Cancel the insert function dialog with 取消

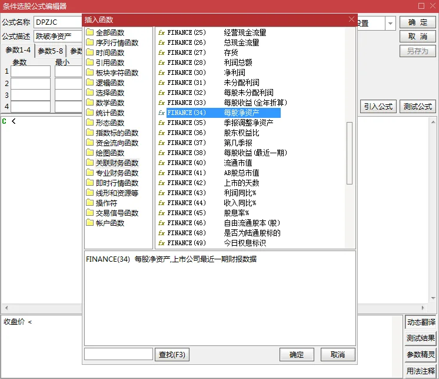pos(338,355)
